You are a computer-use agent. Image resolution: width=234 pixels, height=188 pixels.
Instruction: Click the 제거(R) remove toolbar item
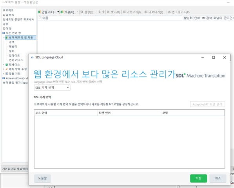[113, 12]
